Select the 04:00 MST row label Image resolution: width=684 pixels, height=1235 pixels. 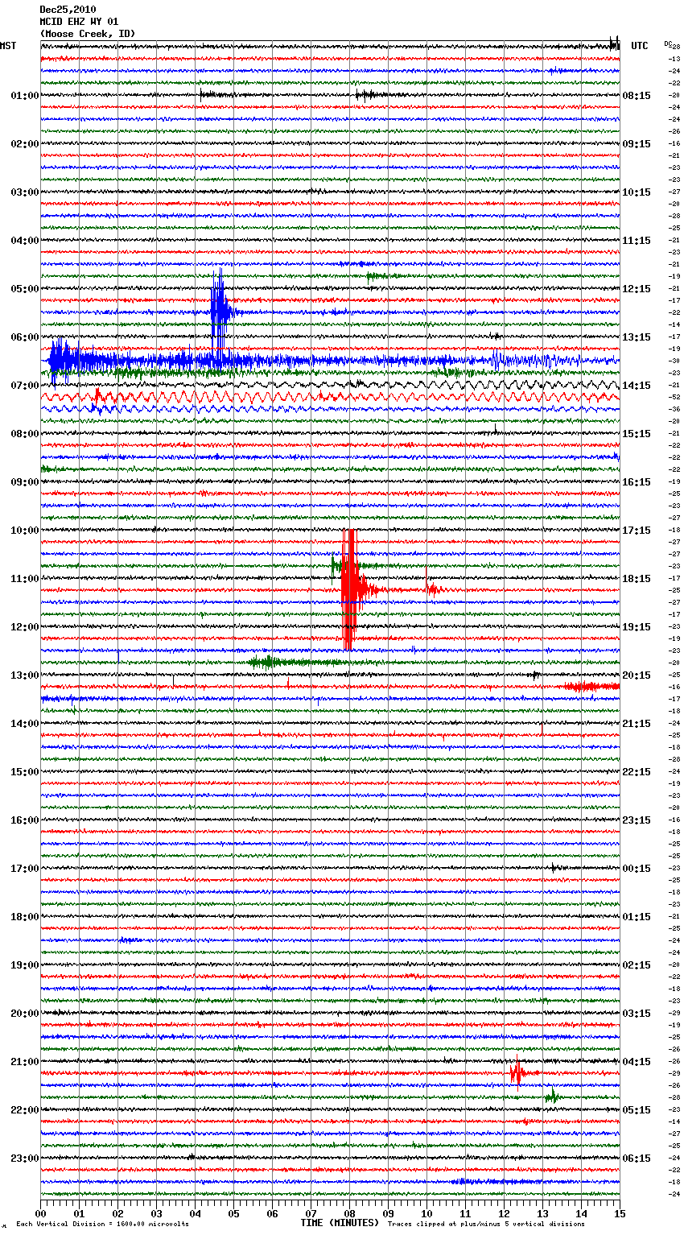[x=25, y=241]
